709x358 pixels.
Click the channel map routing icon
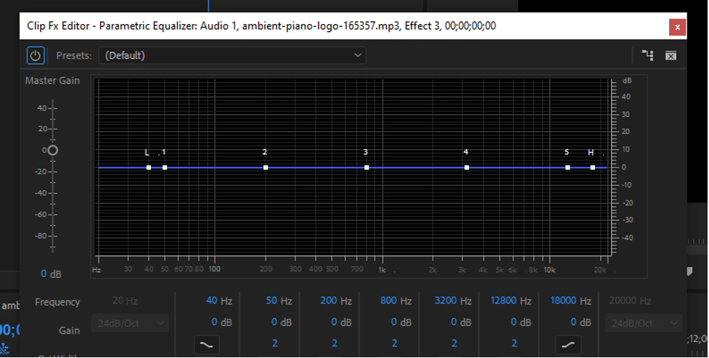tap(647, 55)
